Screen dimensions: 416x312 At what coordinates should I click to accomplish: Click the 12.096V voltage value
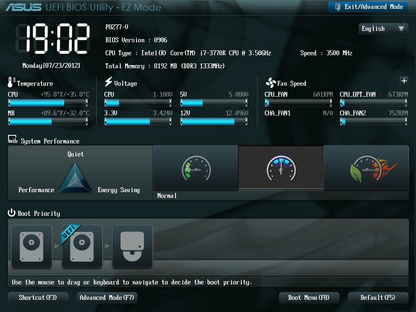(x=237, y=113)
